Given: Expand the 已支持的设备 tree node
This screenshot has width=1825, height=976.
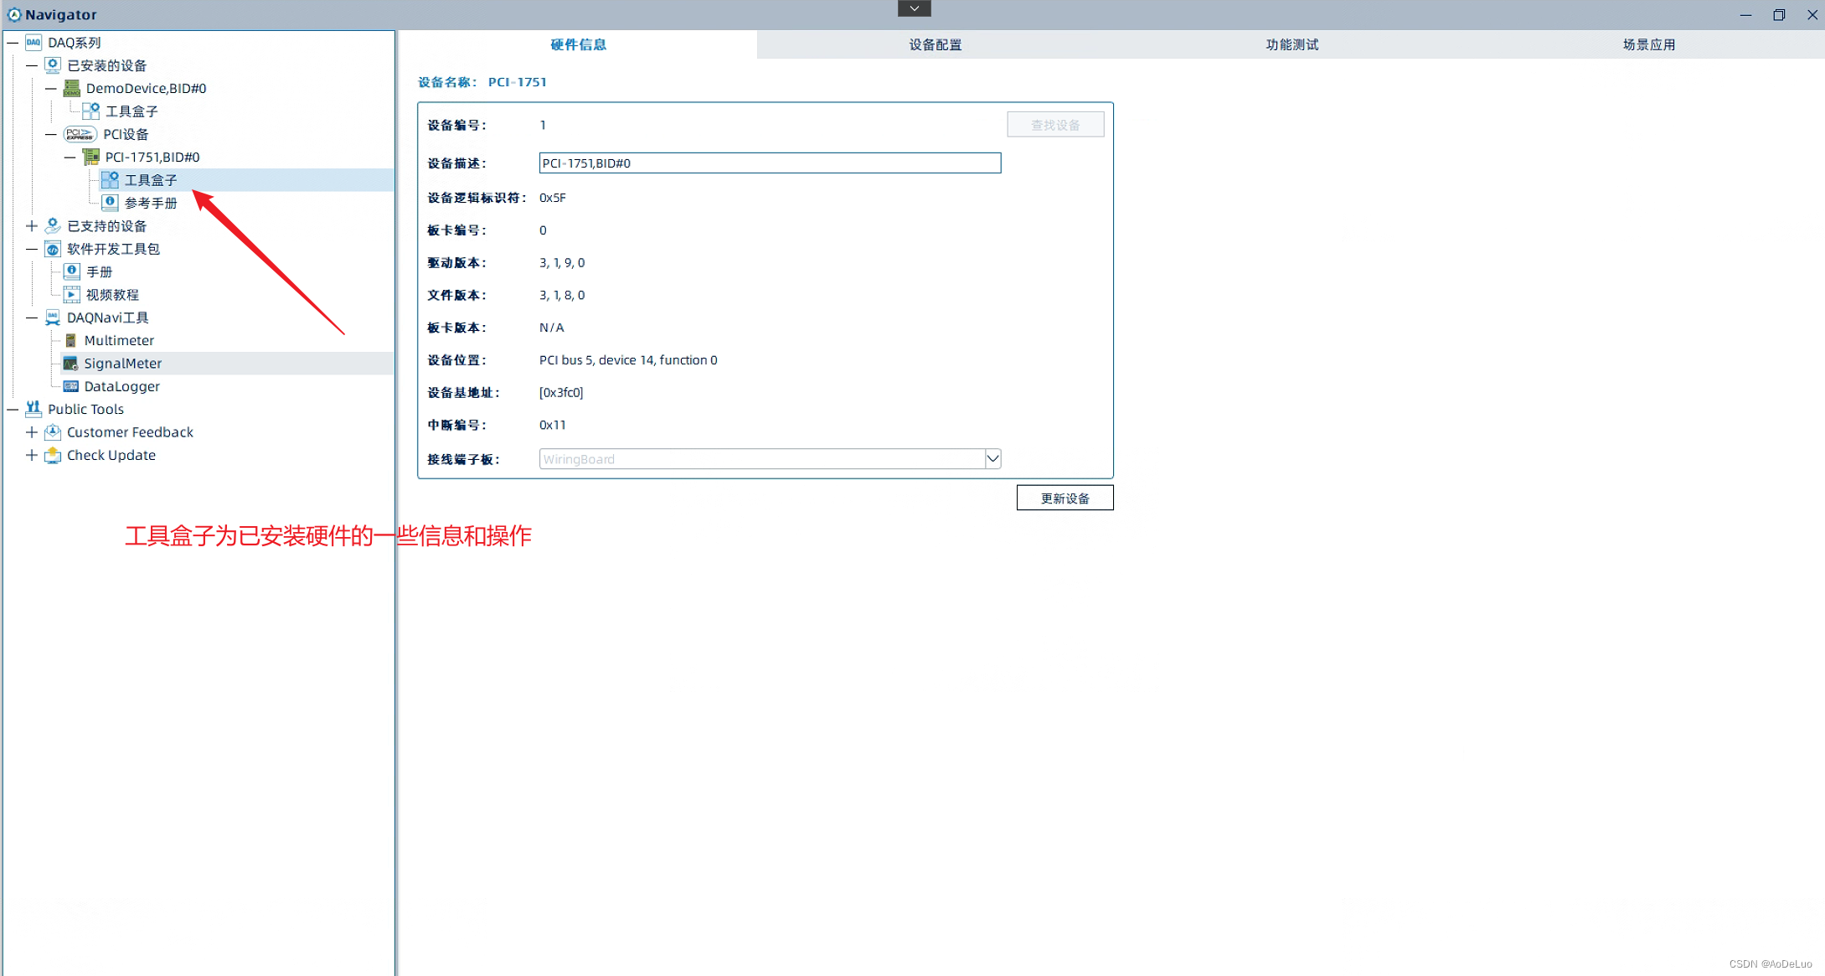Looking at the screenshot, I should click(x=32, y=226).
